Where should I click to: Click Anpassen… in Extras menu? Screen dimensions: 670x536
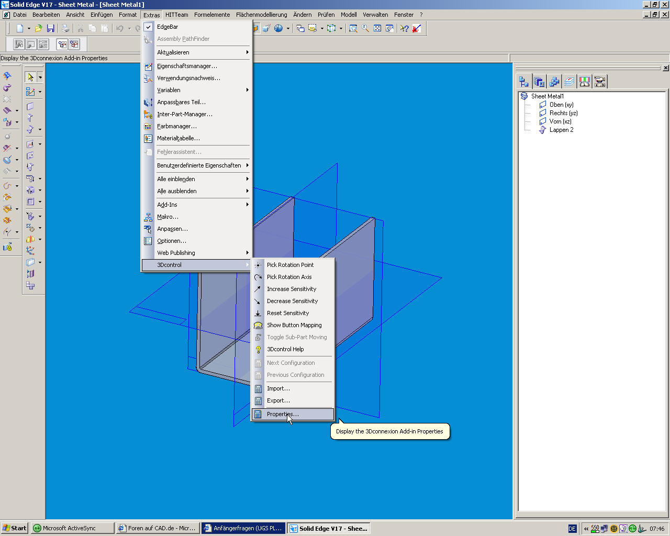[x=197, y=229]
